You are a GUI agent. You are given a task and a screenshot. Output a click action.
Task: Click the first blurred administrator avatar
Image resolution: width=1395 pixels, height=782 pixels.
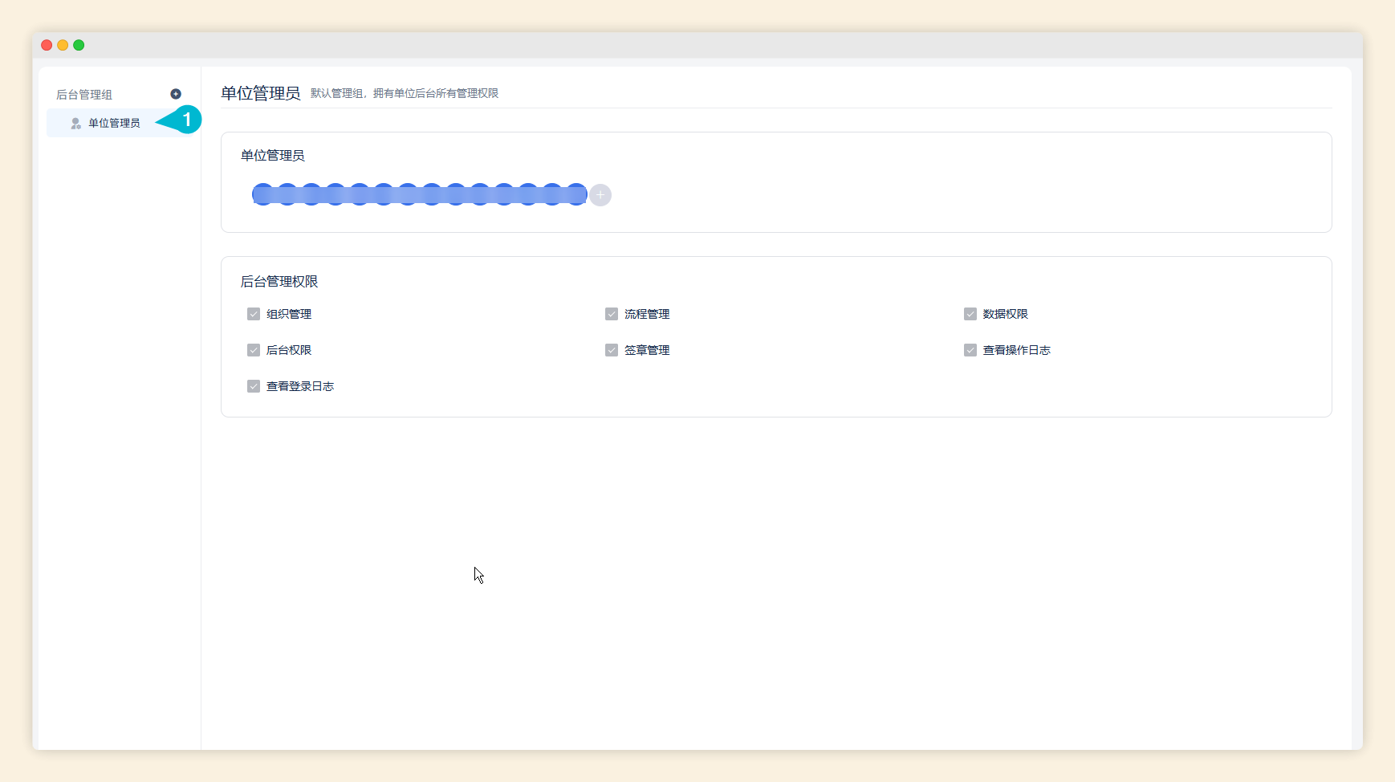click(x=263, y=194)
